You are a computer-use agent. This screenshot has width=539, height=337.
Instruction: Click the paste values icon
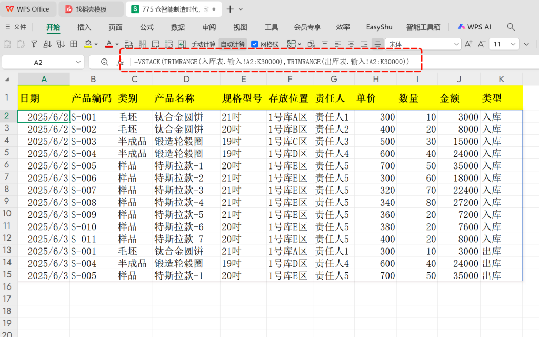click(7, 44)
